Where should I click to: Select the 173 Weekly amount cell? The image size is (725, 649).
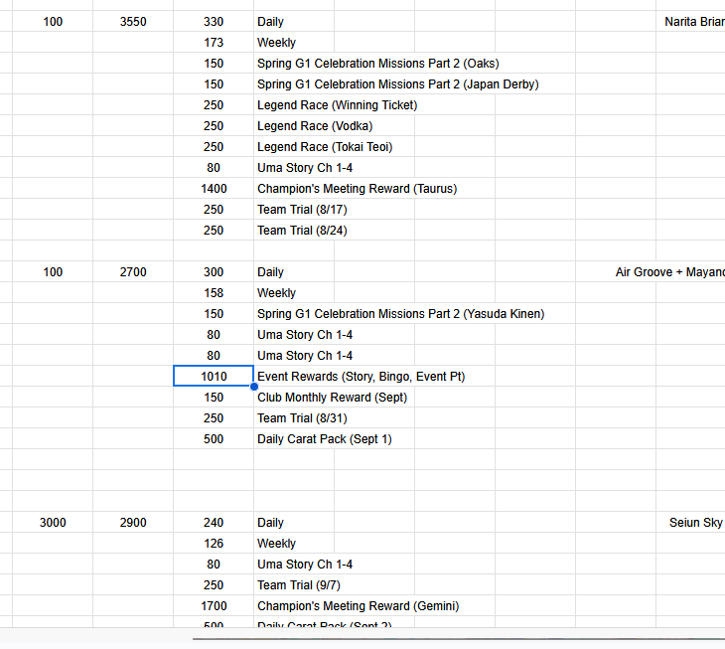pos(214,43)
